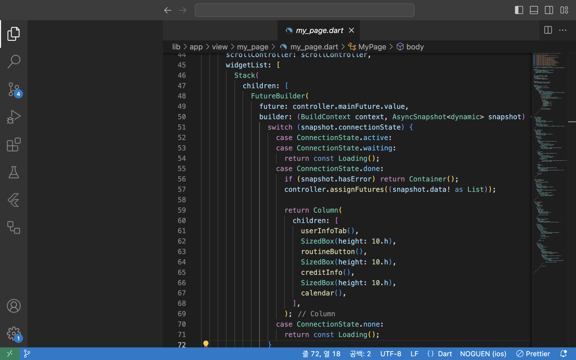The width and height of the screenshot is (576, 360).
Task: Click the lightbulb code action on line 72
Action: (206, 344)
